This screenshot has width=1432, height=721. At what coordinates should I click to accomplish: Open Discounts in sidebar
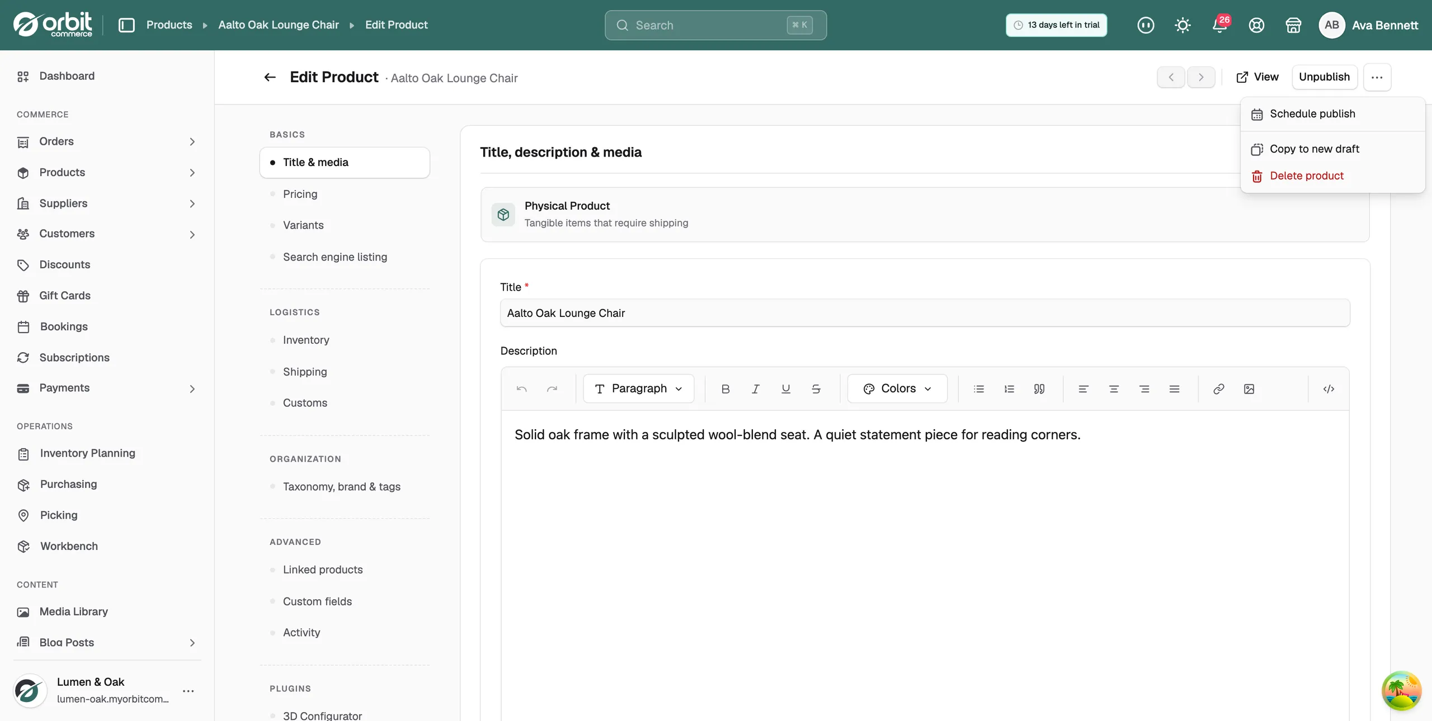tap(64, 265)
